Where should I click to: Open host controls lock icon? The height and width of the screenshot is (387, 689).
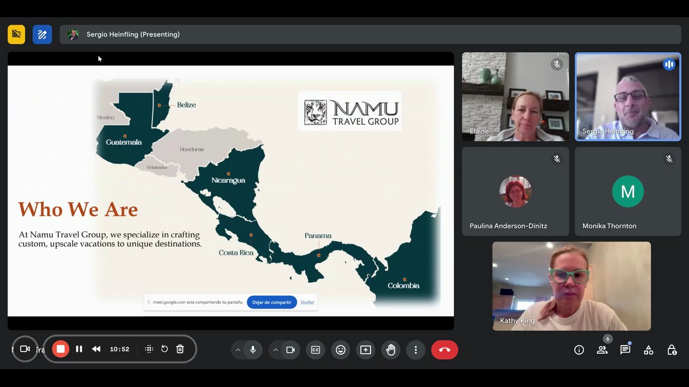click(x=672, y=350)
